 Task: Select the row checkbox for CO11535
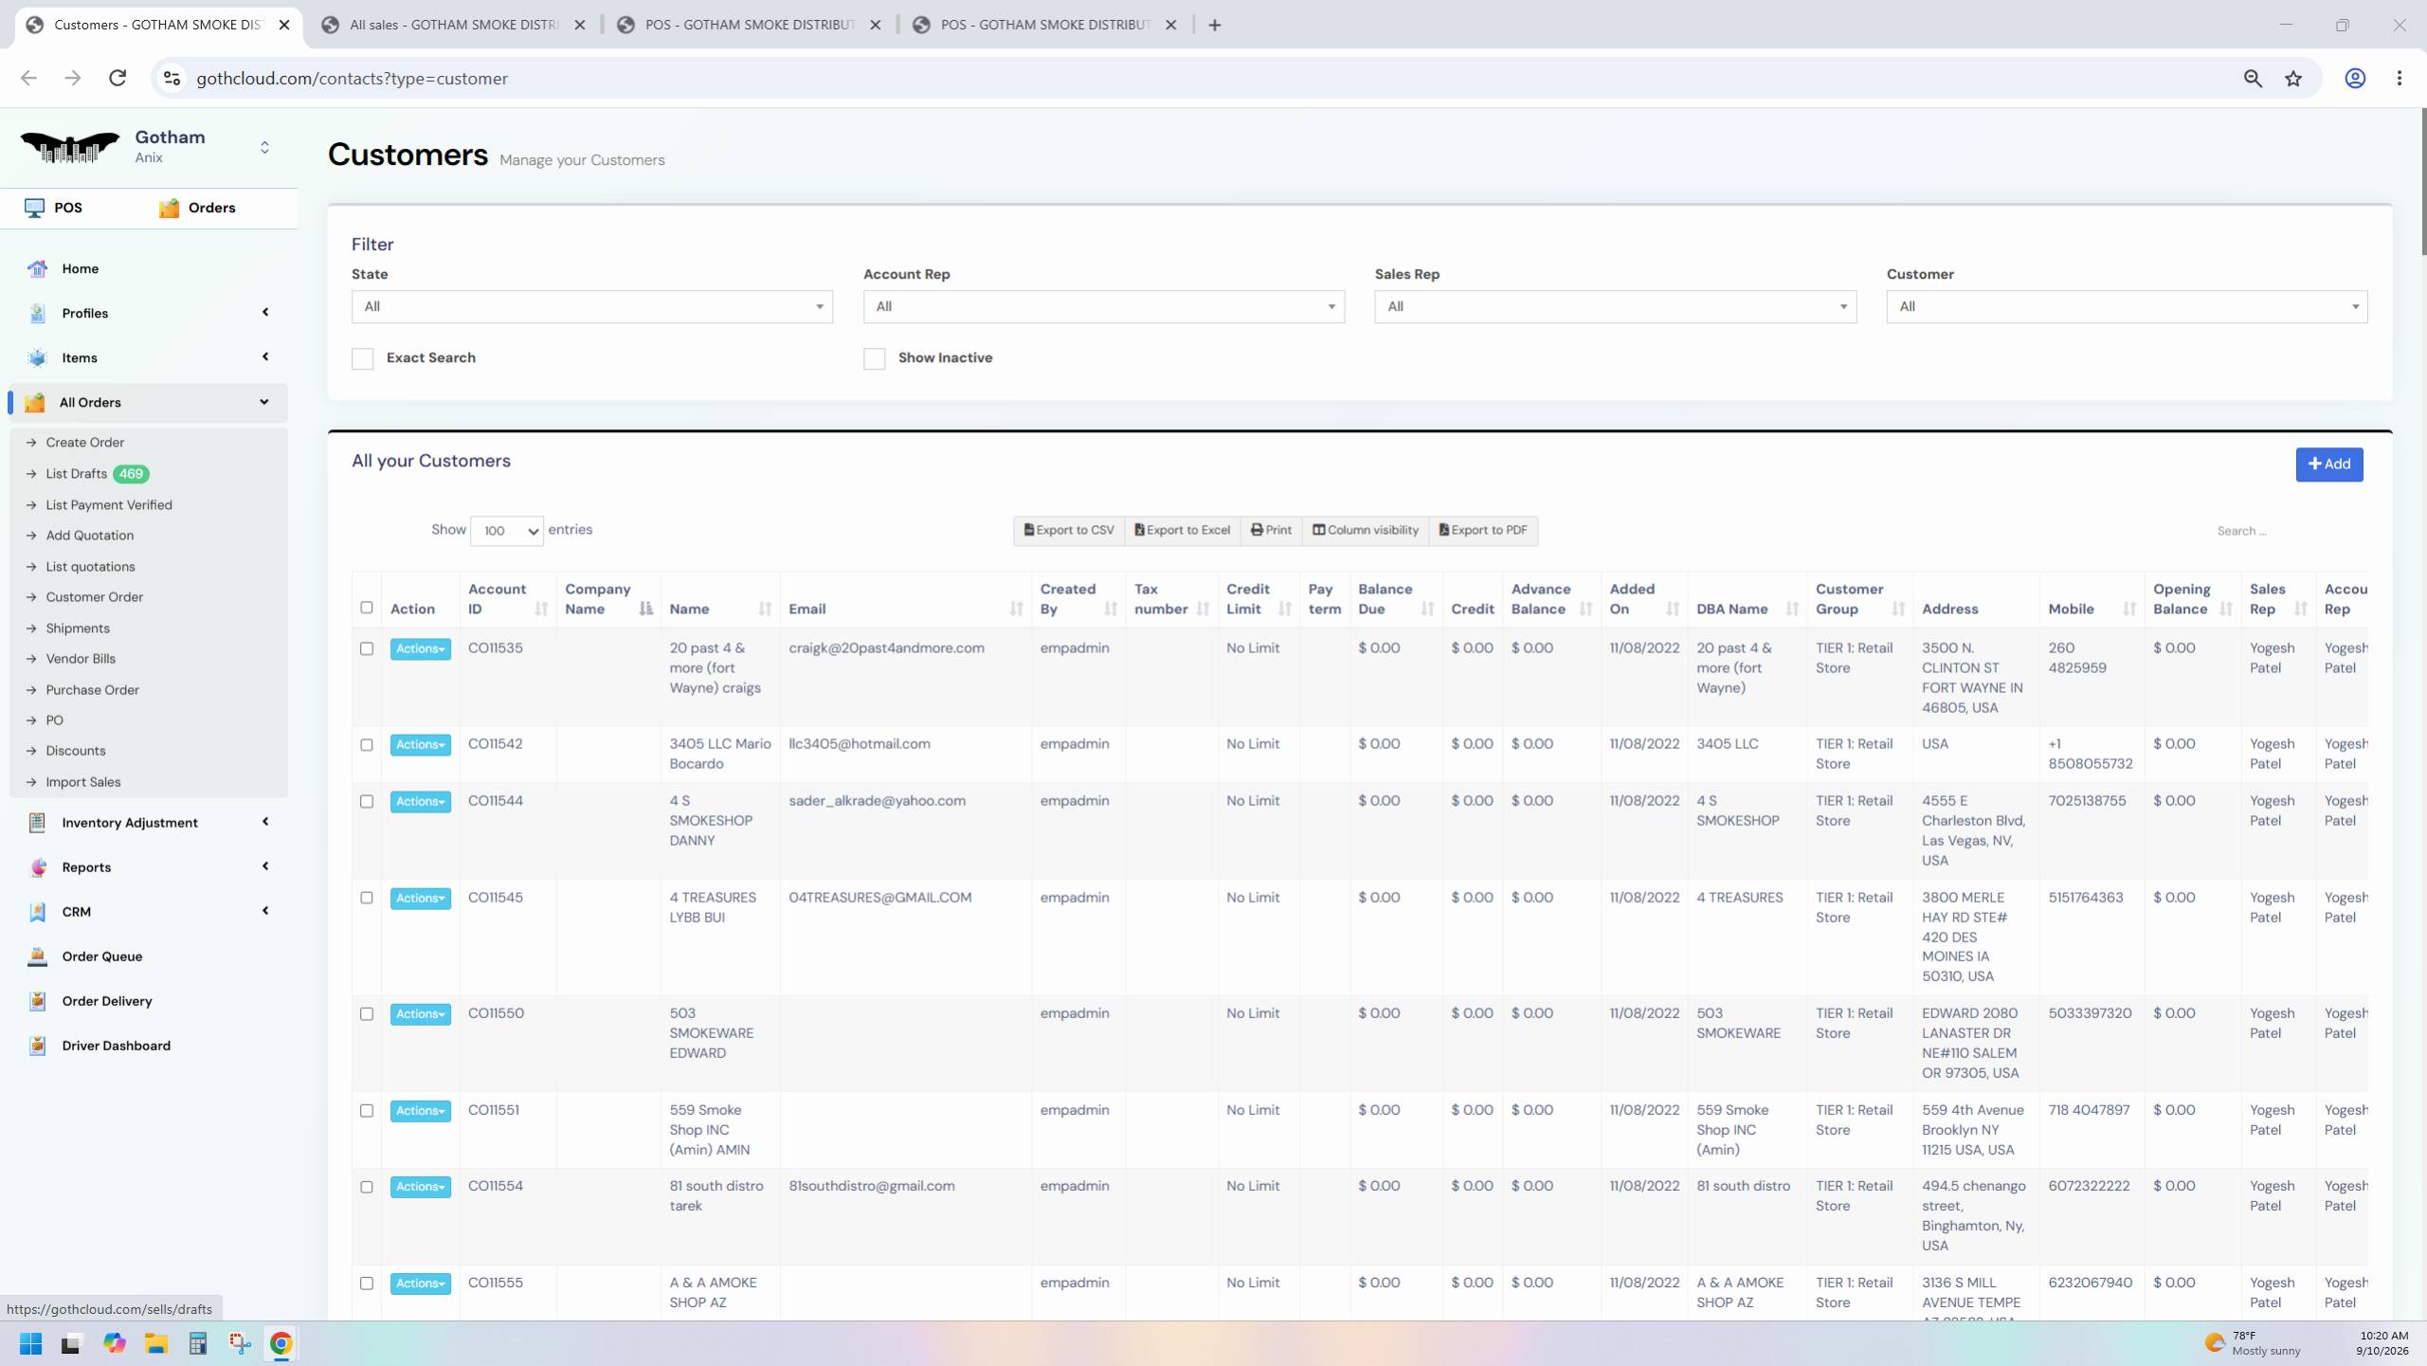tap(367, 649)
